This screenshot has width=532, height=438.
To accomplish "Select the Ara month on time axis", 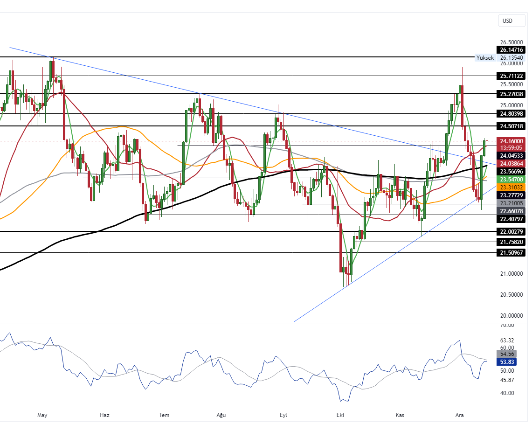I will pos(459,415).
